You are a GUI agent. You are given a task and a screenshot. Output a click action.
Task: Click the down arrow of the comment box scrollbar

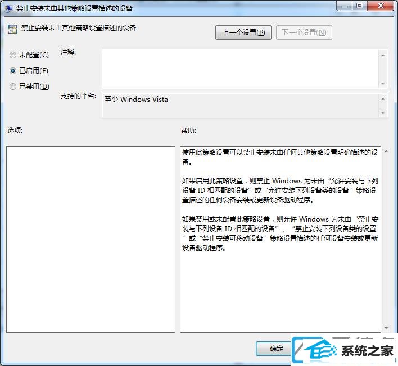click(x=383, y=84)
